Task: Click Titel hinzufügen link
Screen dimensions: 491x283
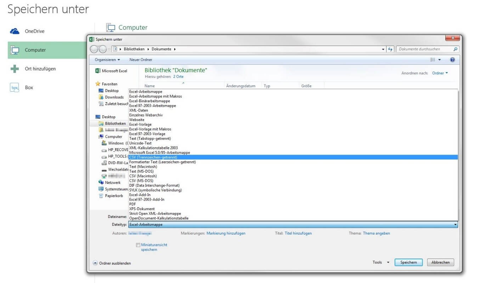Action: point(298,233)
